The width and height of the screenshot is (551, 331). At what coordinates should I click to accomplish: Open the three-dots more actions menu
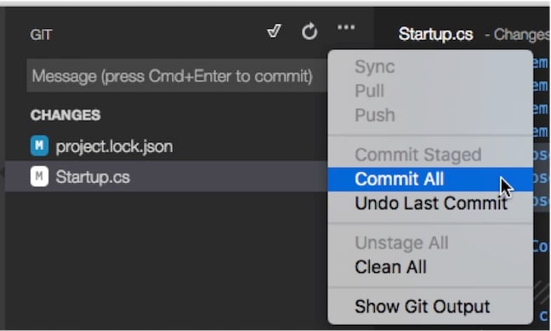pos(346,27)
